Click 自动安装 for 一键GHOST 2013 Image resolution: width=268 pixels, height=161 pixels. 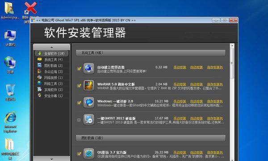(x=197, y=118)
